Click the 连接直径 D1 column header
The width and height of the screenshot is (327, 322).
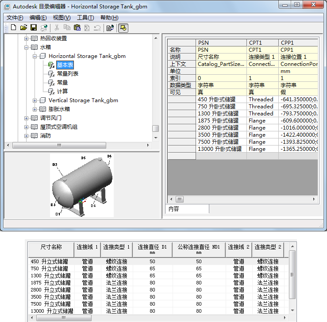pyautogui.click(x=153, y=249)
